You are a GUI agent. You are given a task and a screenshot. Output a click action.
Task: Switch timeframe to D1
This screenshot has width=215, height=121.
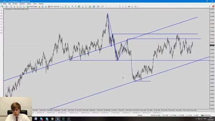[x=1, y=27]
